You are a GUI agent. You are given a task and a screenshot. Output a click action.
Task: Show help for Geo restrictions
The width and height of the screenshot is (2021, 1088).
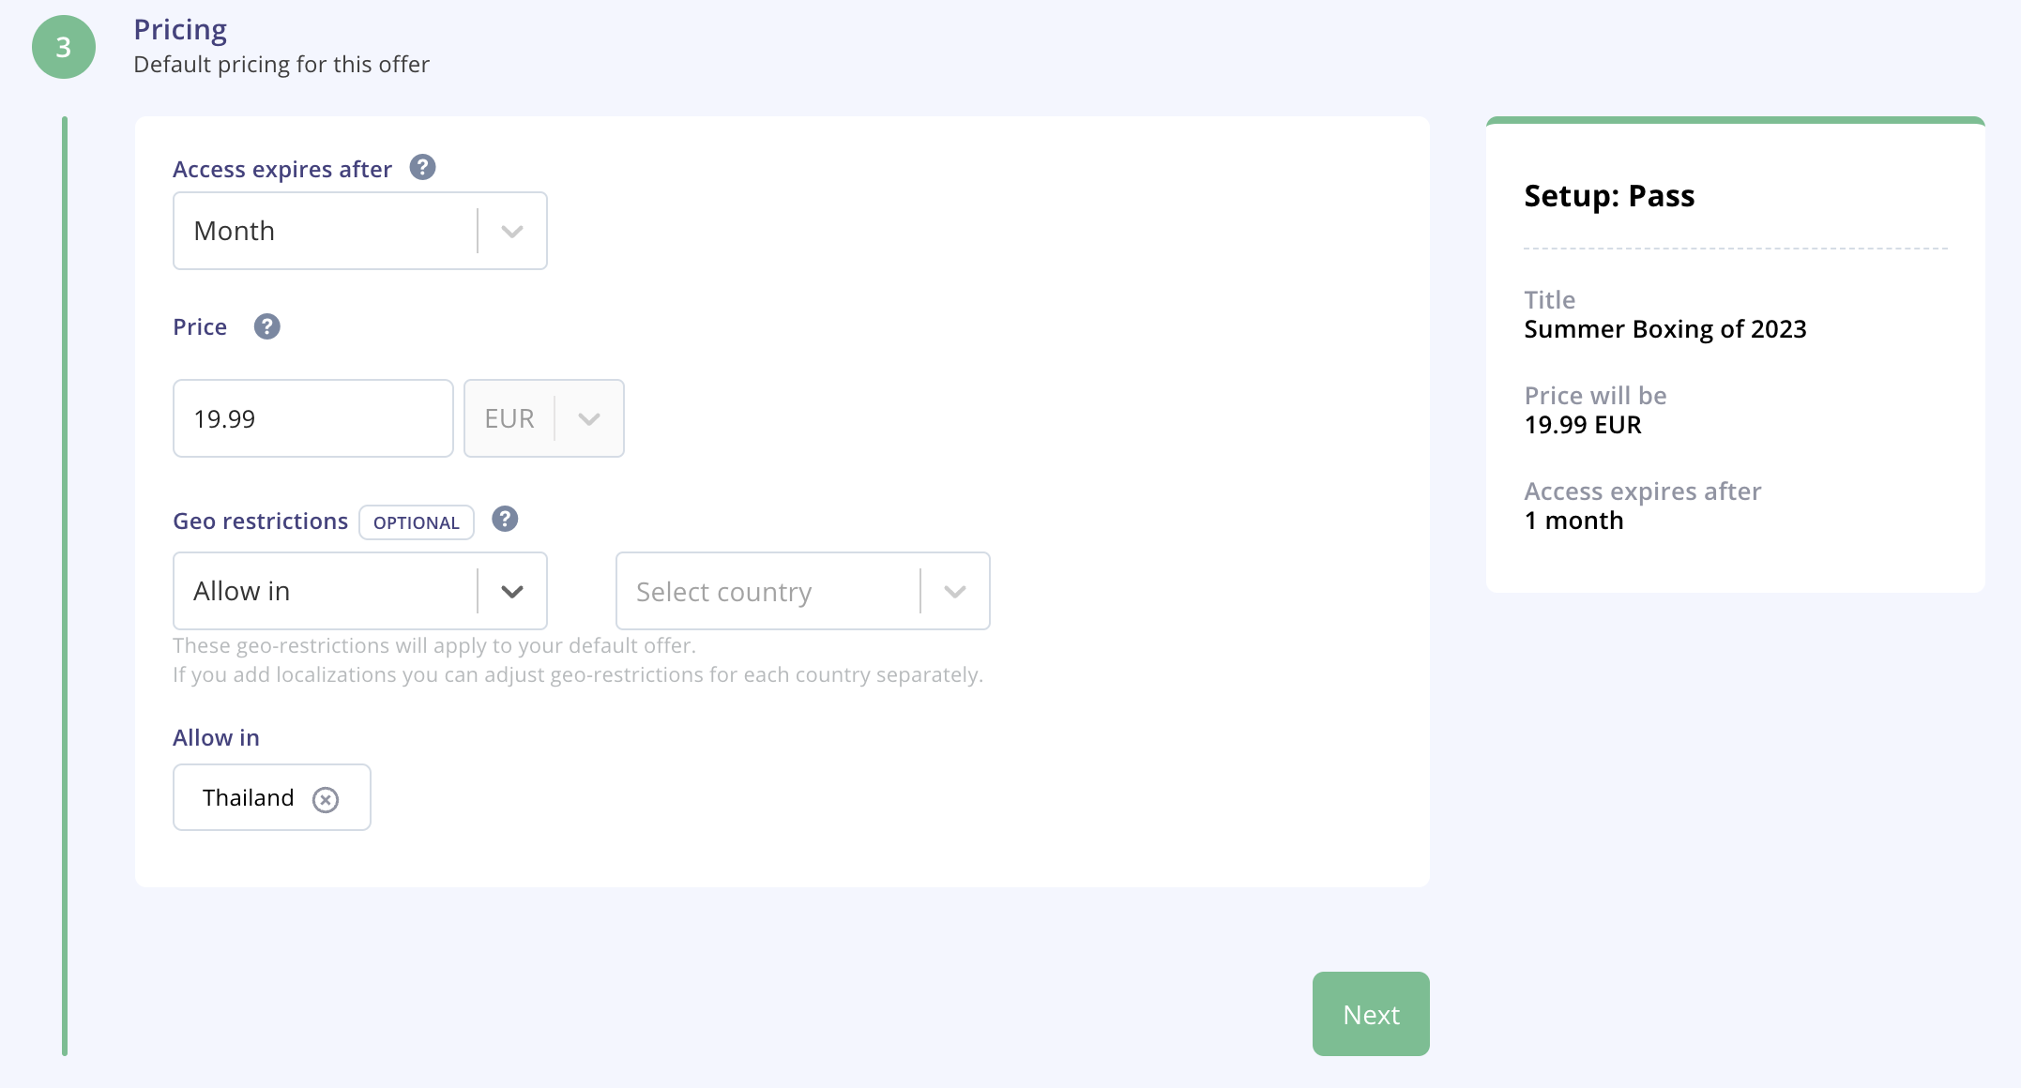point(505,519)
